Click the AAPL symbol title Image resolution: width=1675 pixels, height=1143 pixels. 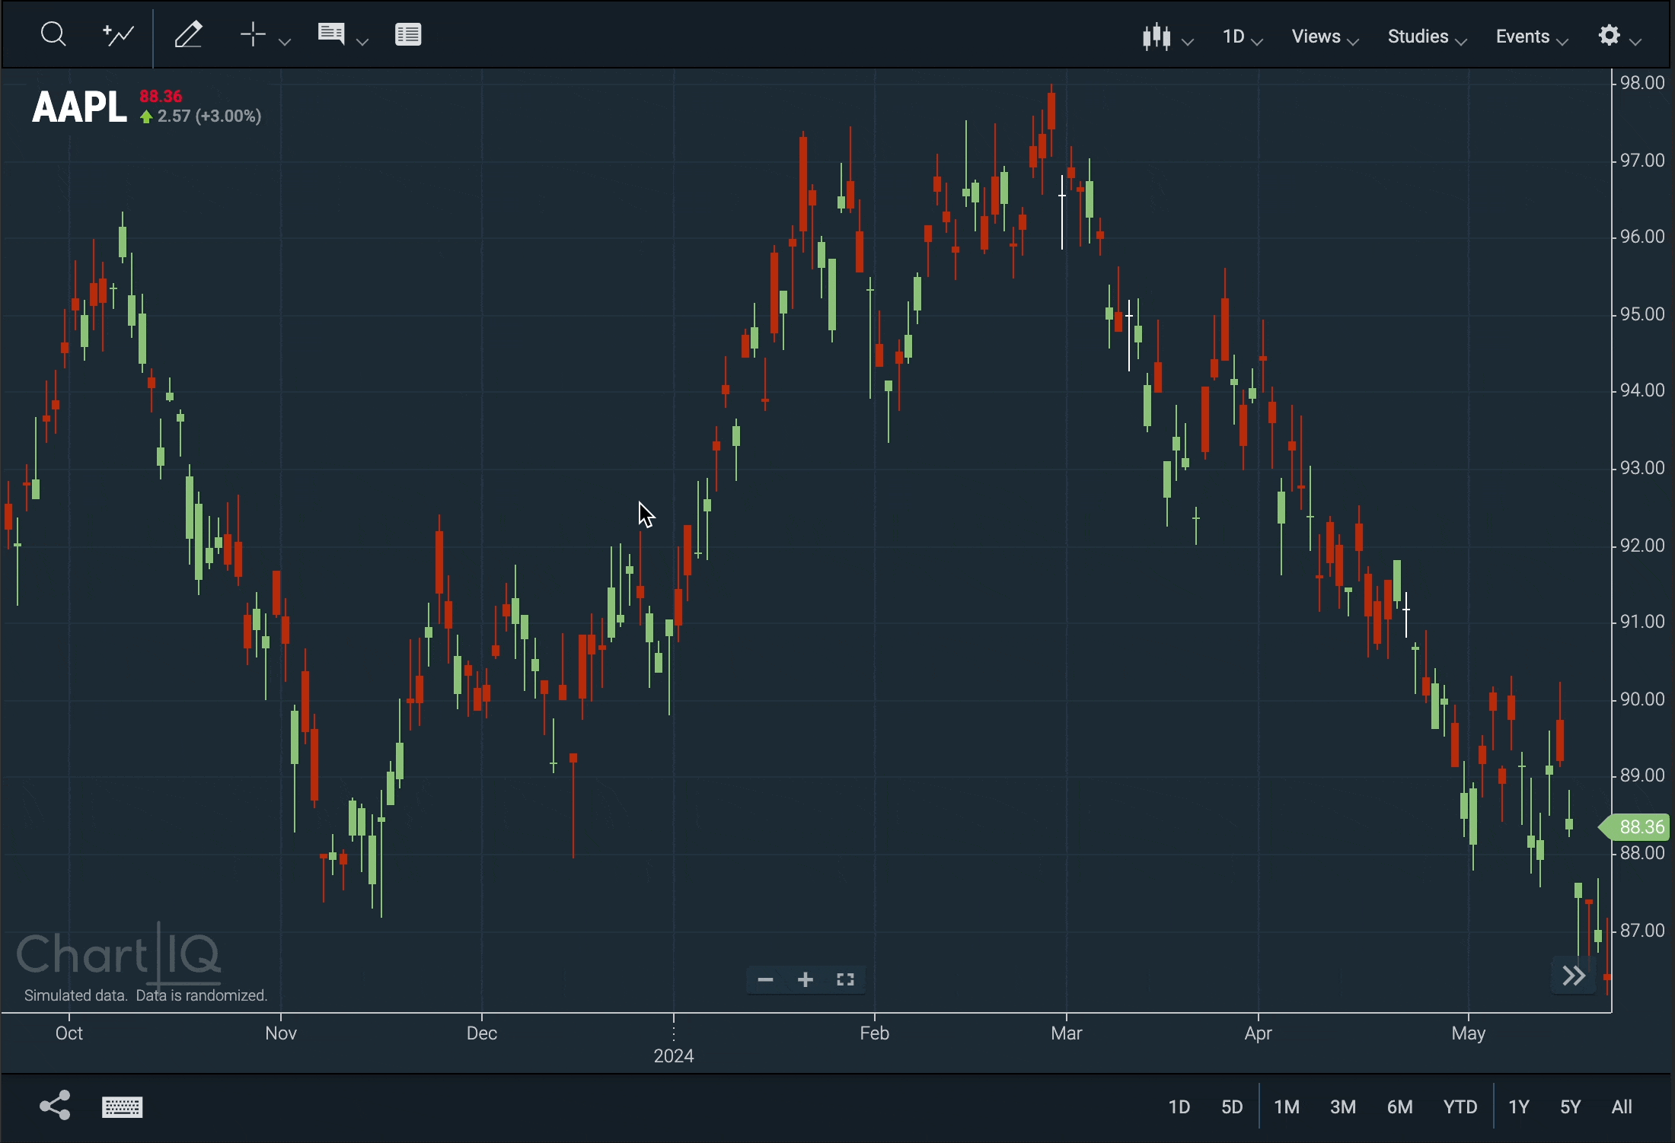pos(78,107)
